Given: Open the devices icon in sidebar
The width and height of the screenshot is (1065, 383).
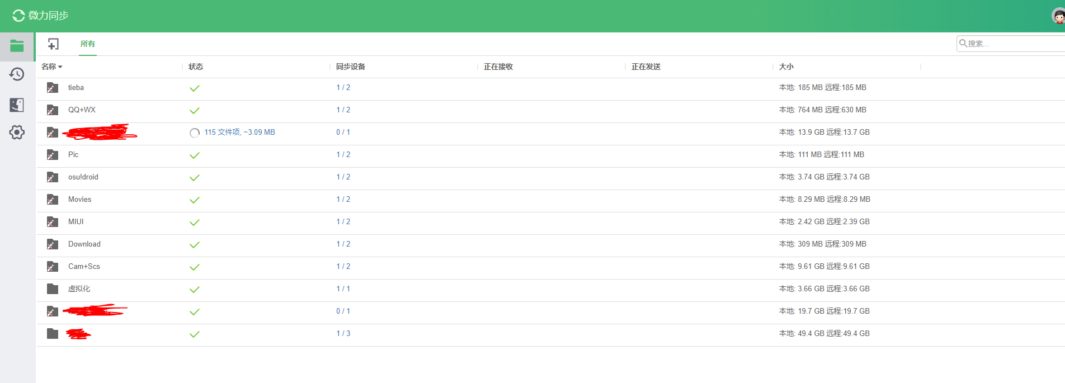Looking at the screenshot, I should point(17,105).
